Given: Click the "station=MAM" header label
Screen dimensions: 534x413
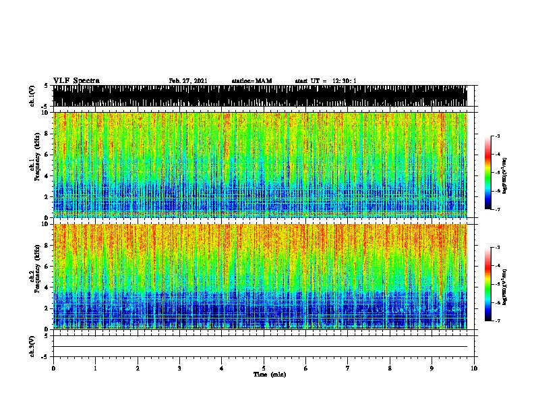Looking at the screenshot, I should 251,81.
